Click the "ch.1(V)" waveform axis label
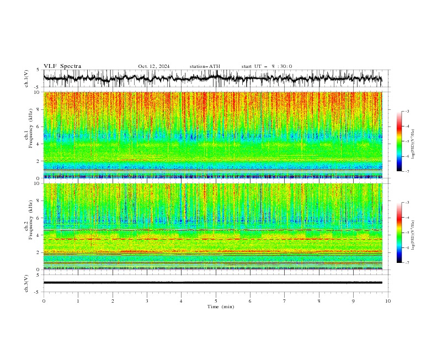Image resolution: width=437 pixels, height=338 pixels. pos(26,78)
